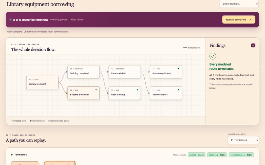This screenshot has width=265, height=165.
Task: Click 'Every modeled route terminates.' heading
Action: (222, 66)
